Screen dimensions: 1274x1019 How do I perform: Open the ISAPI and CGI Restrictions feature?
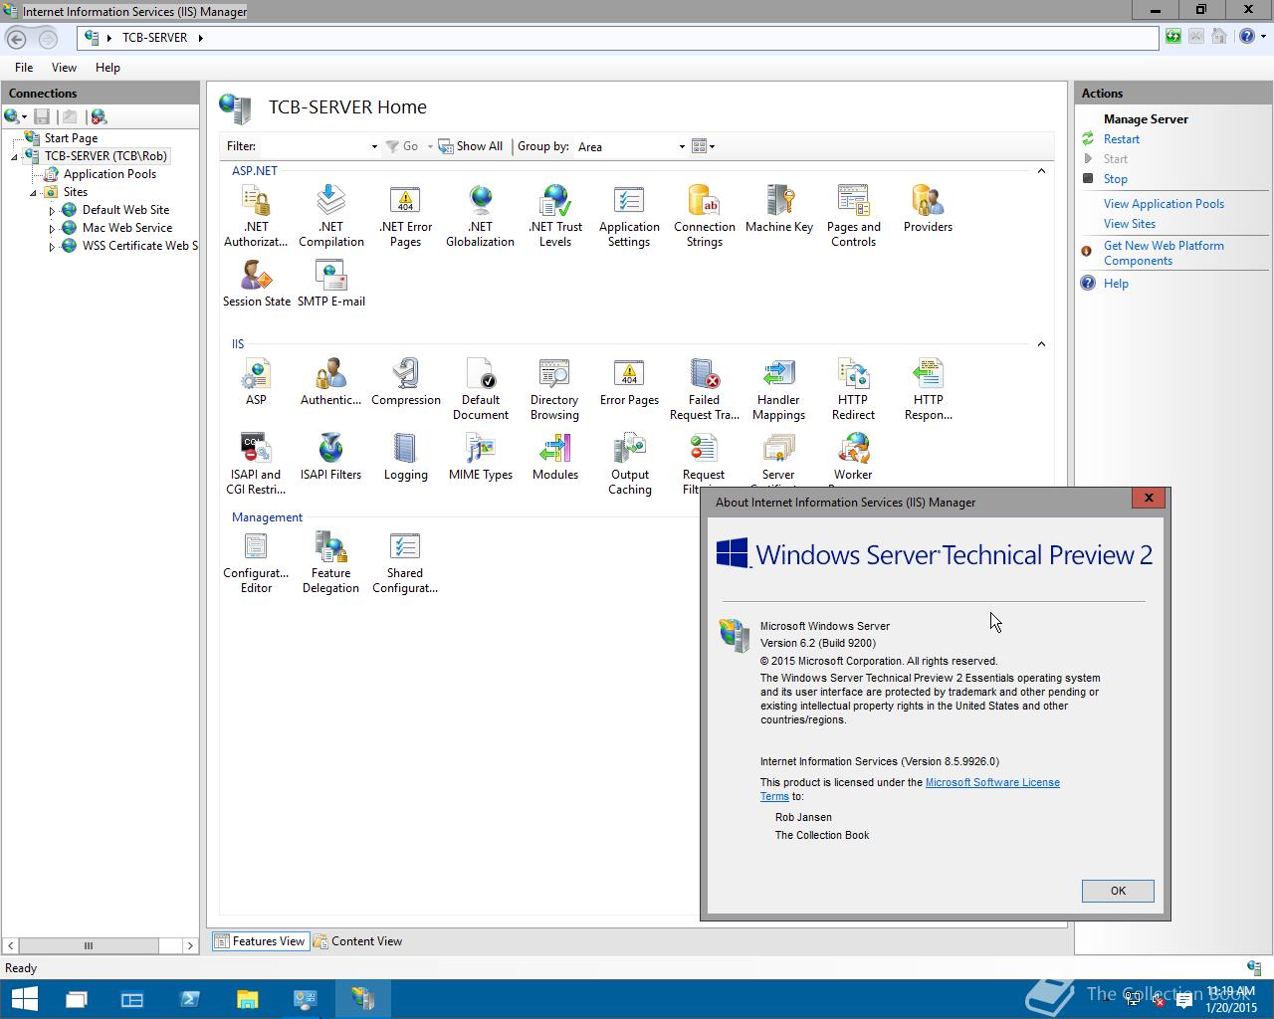click(x=256, y=464)
